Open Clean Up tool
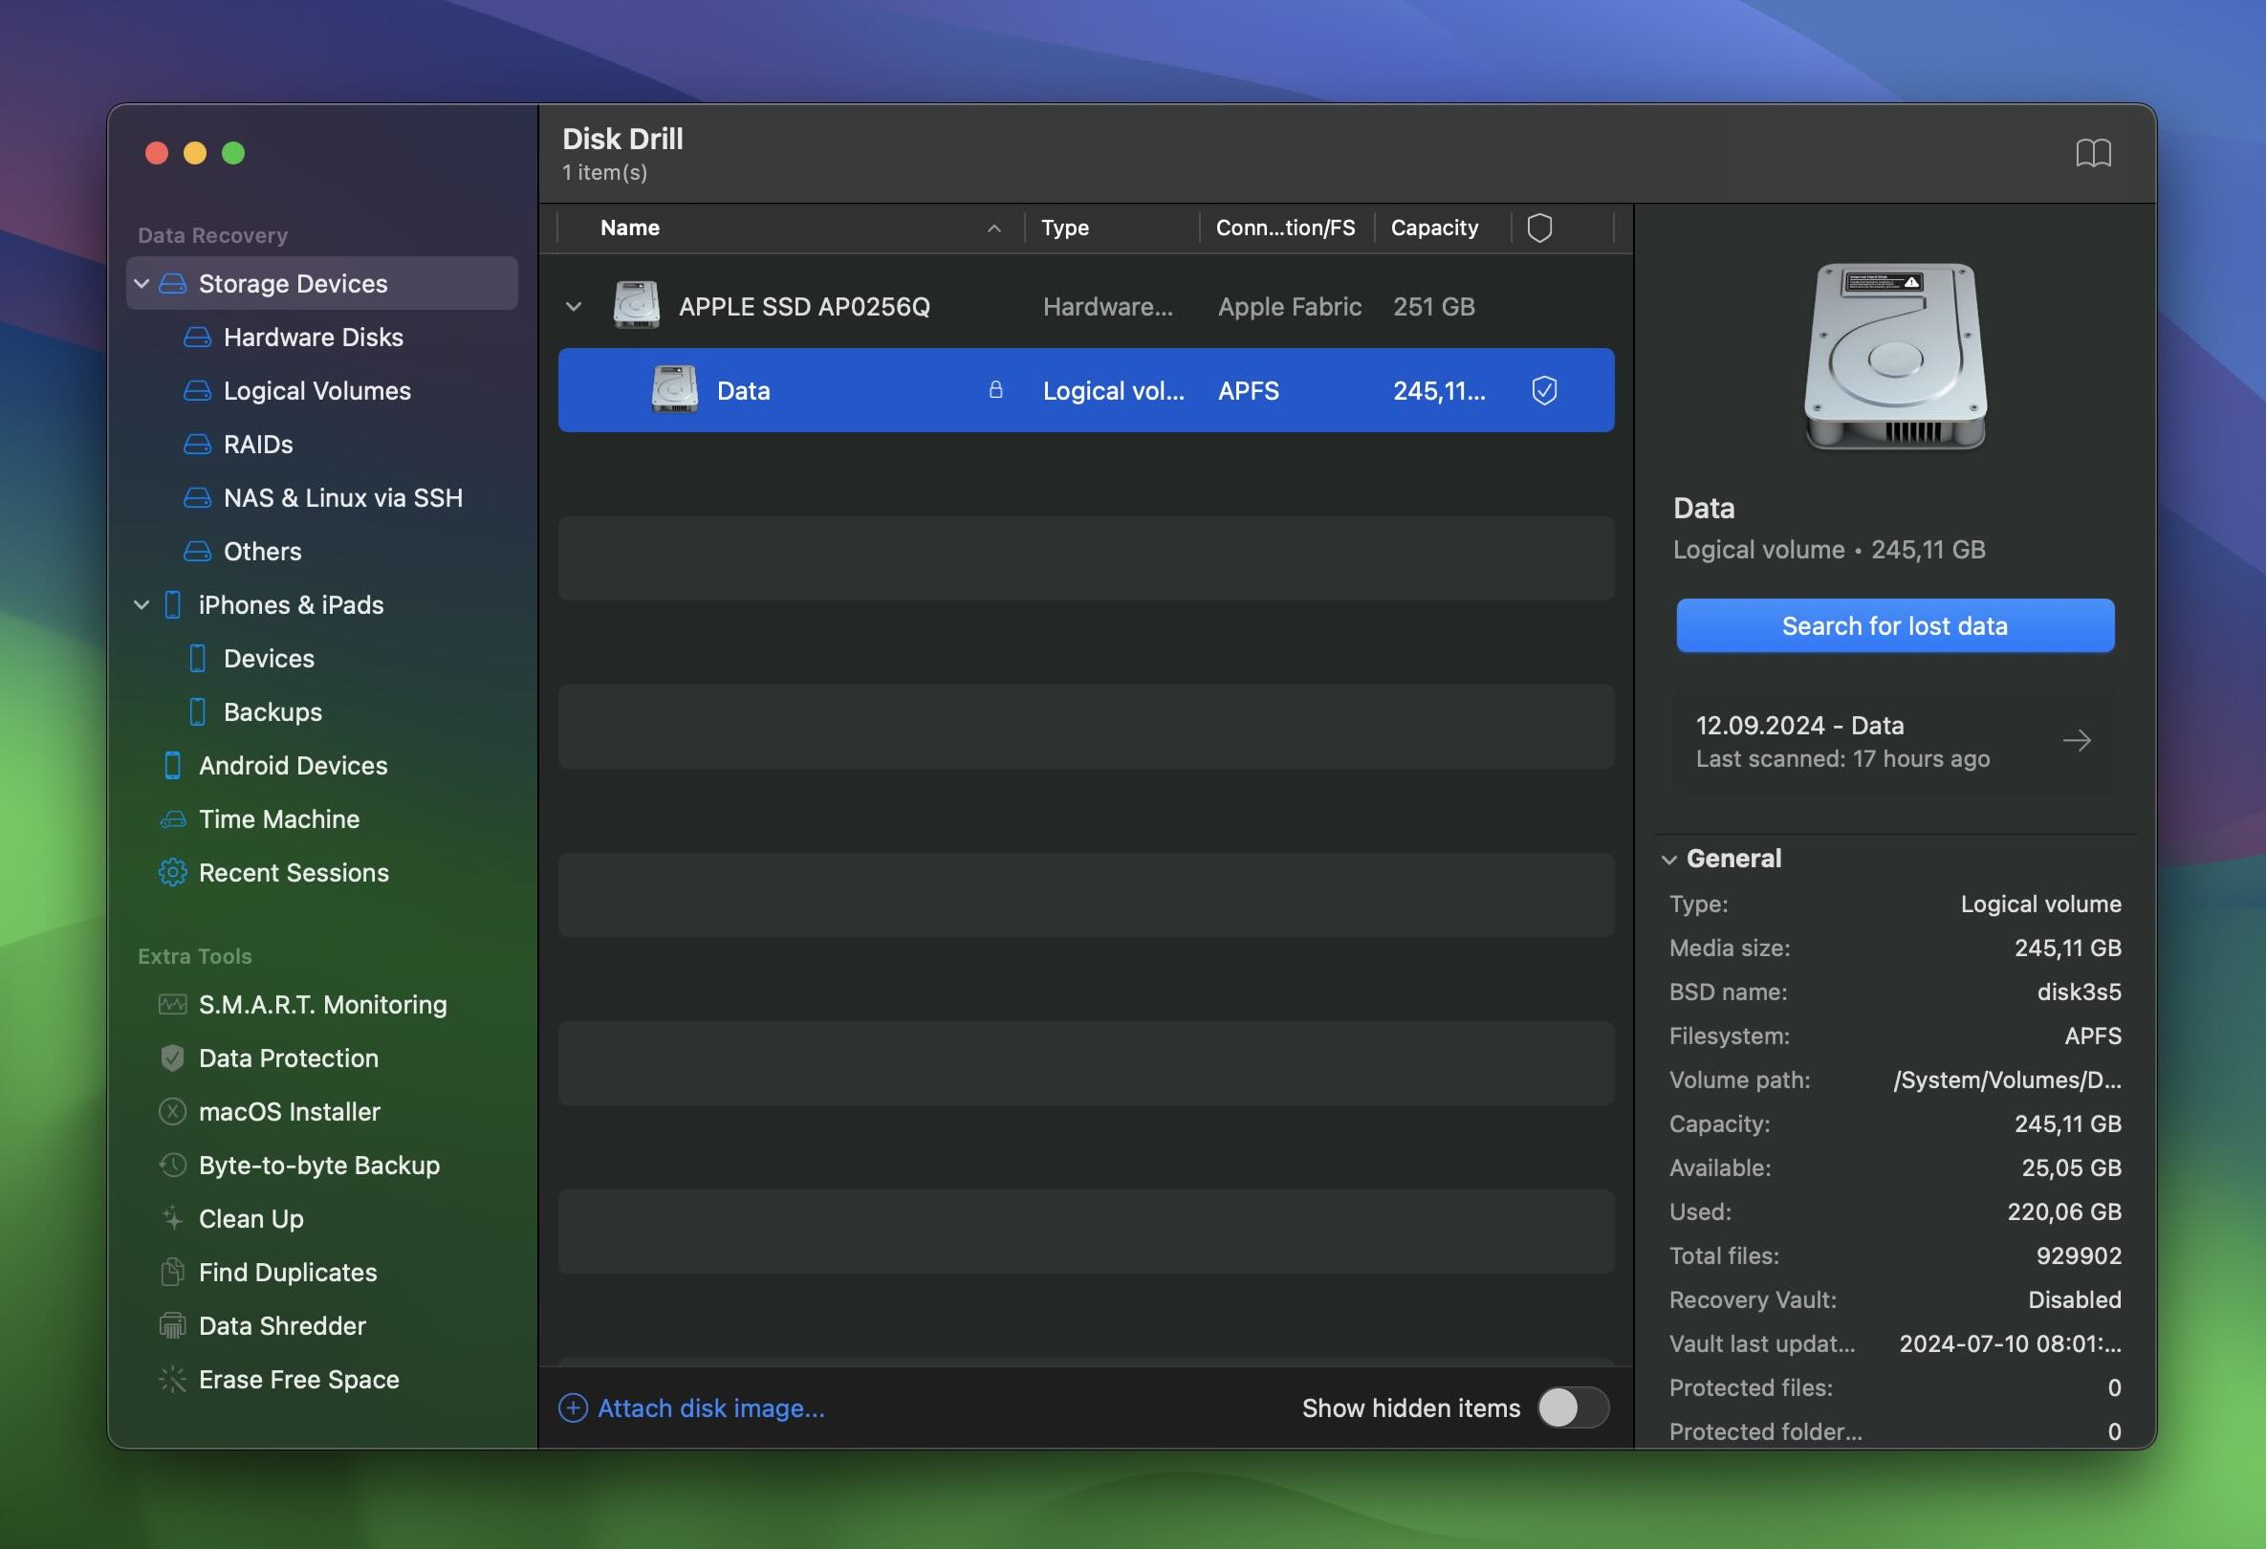2266x1549 pixels. (x=251, y=1218)
